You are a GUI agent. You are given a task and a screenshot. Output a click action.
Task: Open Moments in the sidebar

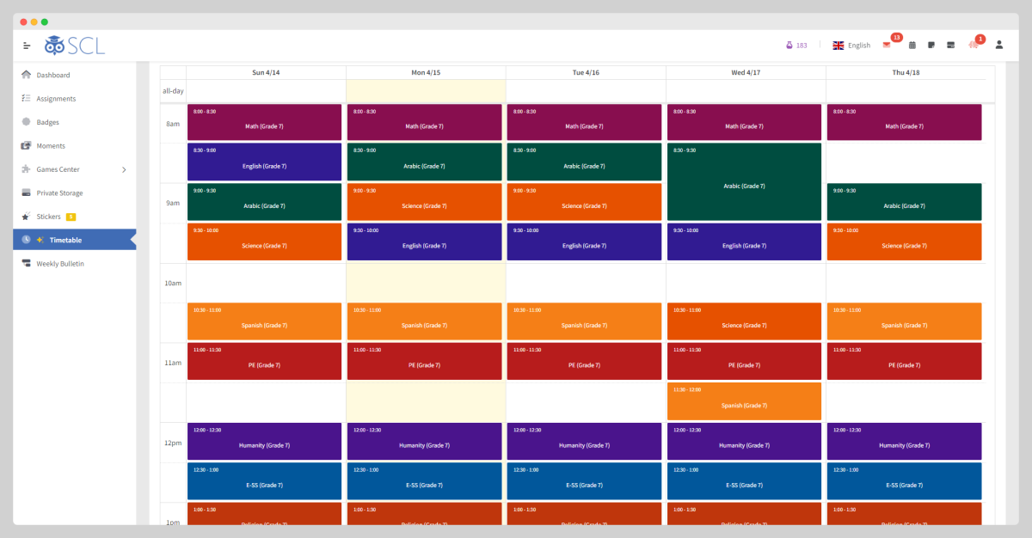[x=50, y=145]
